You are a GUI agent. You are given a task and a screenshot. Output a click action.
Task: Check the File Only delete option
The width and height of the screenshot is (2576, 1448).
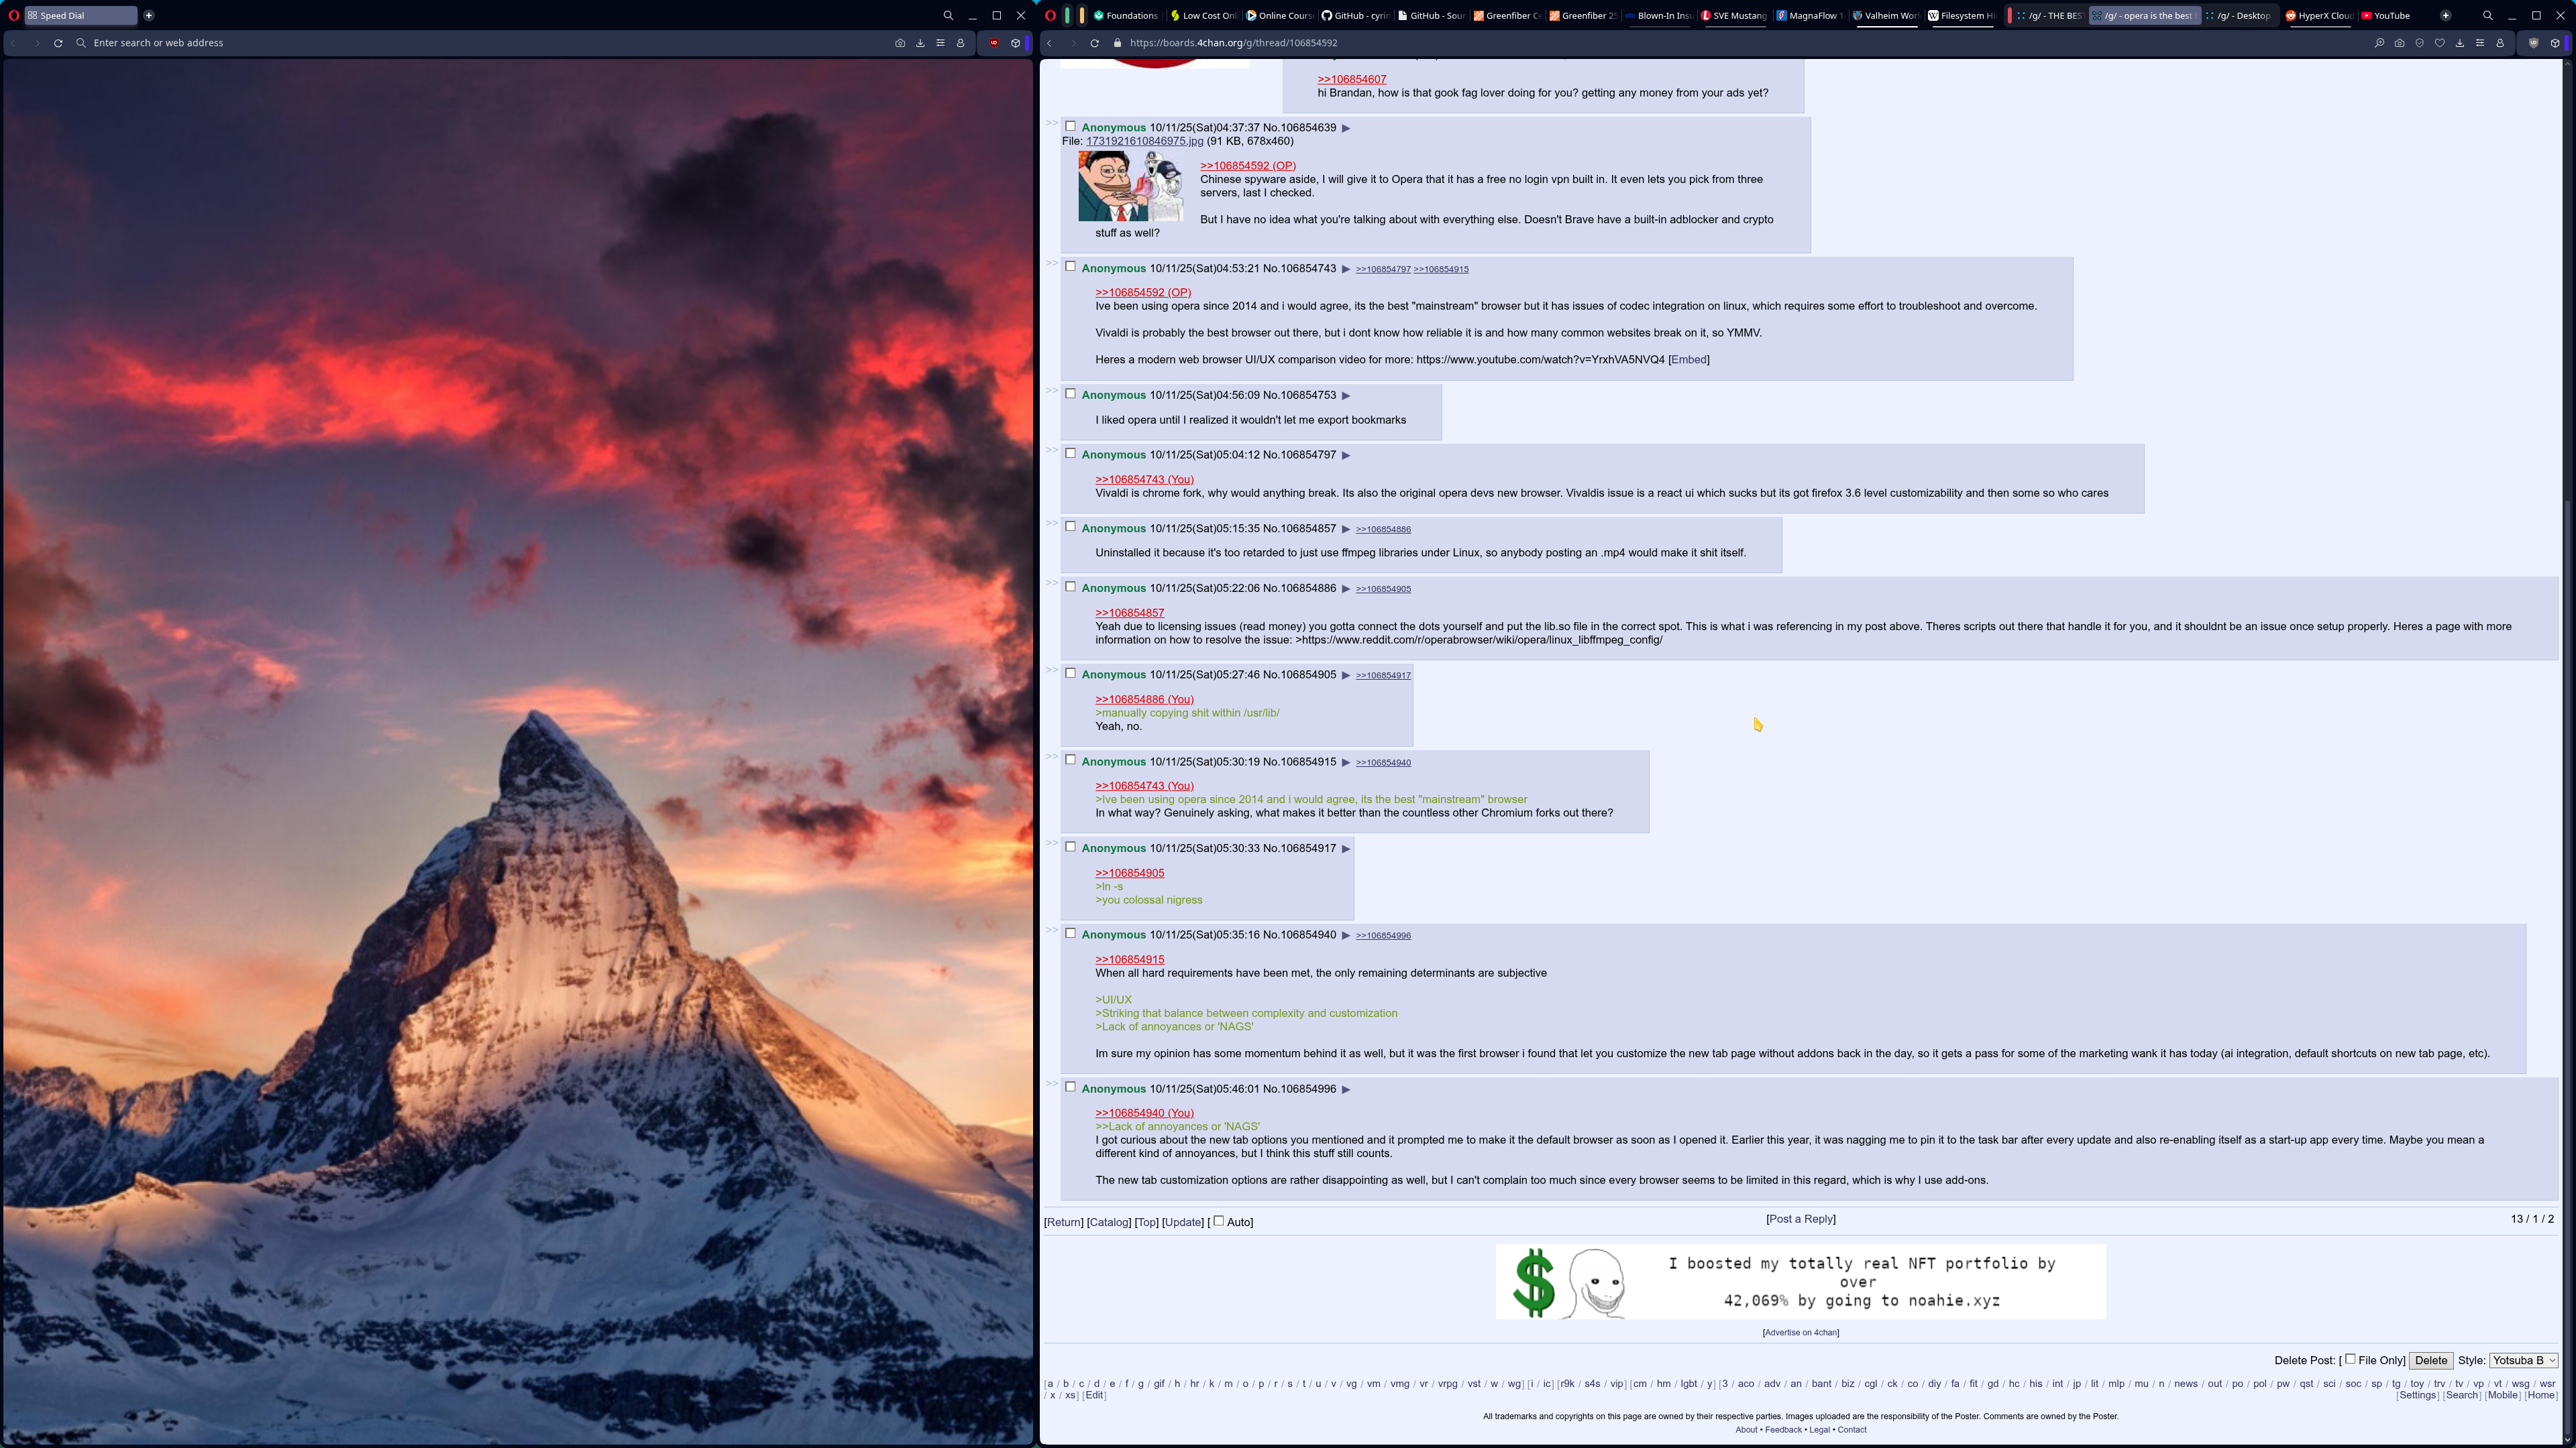tap(2350, 1359)
